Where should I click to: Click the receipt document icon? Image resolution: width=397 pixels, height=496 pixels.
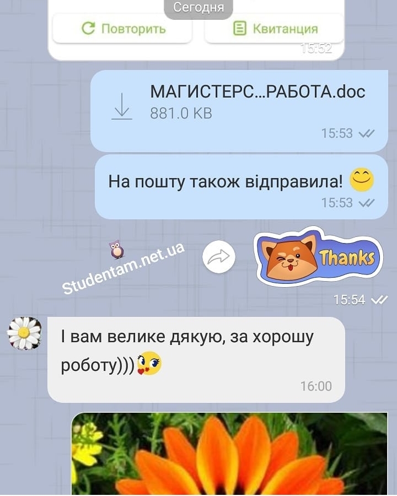tap(240, 29)
